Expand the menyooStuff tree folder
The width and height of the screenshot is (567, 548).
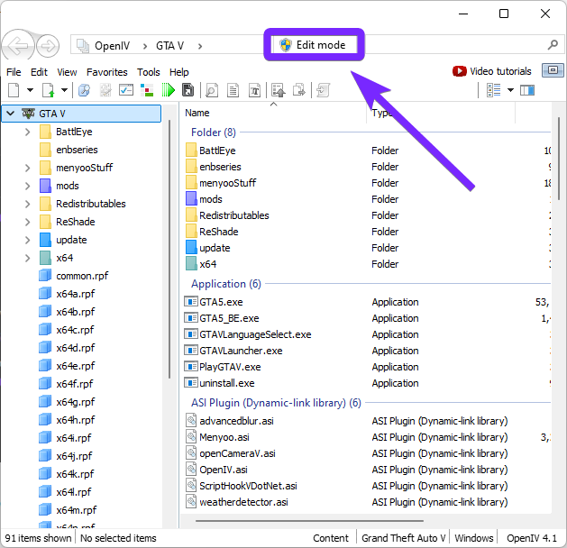(x=27, y=168)
